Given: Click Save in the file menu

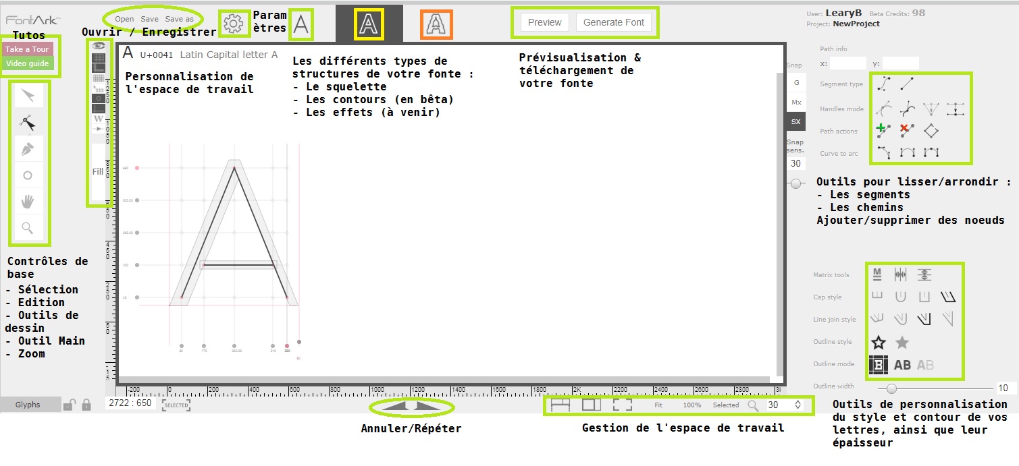Looking at the screenshot, I should (150, 20).
